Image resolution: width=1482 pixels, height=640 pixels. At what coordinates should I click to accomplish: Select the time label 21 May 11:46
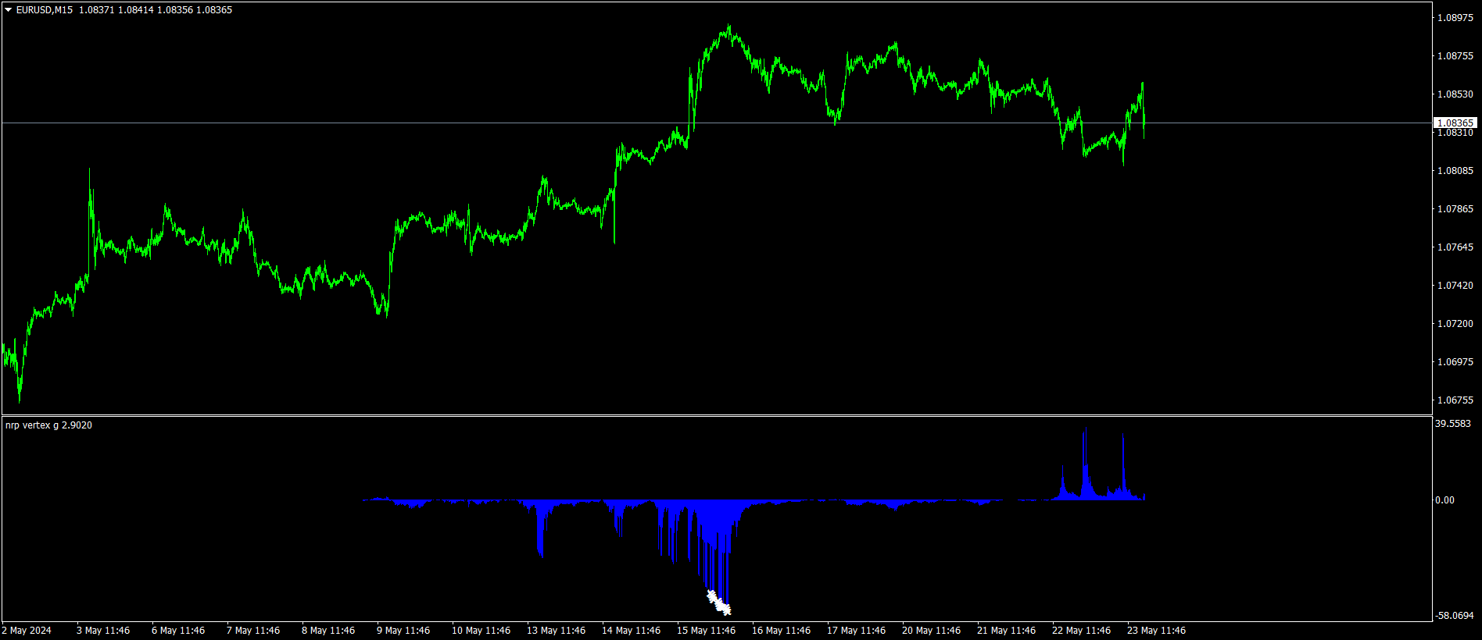tap(1006, 631)
